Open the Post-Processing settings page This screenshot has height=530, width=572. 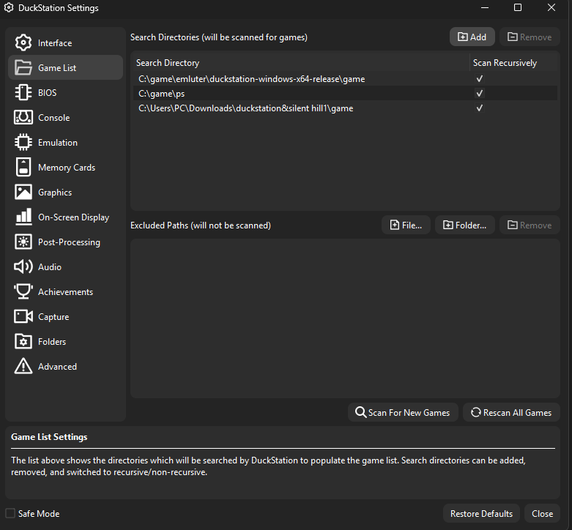coord(66,242)
